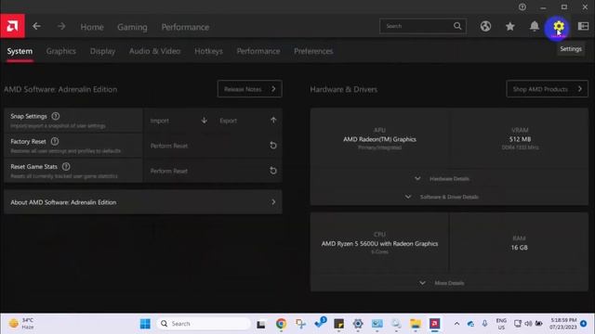This screenshot has height=334, width=595.
Task: Switch to the Graphics tab
Action: [60, 51]
